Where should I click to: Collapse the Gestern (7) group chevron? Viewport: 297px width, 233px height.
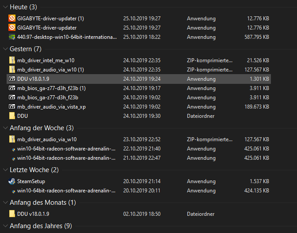pyautogui.click(x=5, y=49)
